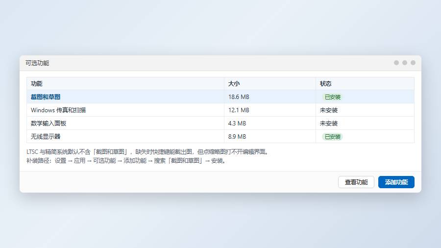The width and height of the screenshot is (441, 248).
Task: Click the leftmost window control dot
Action: point(396,63)
